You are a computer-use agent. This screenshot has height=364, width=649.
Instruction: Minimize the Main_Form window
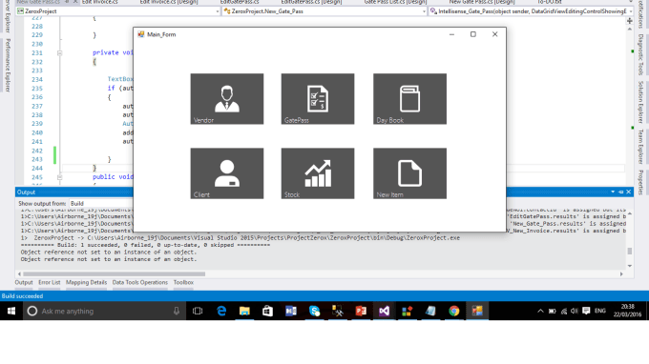point(452,34)
